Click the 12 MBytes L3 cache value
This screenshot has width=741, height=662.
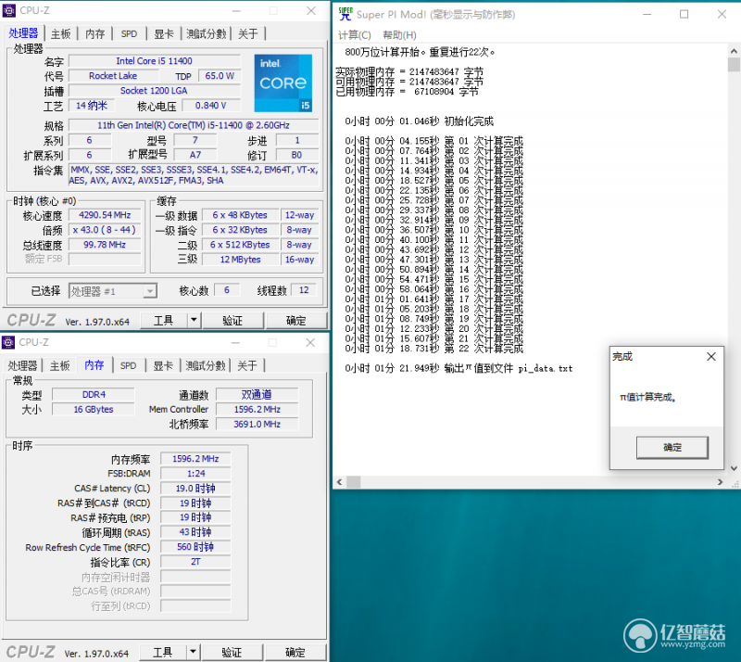click(x=240, y=260)
